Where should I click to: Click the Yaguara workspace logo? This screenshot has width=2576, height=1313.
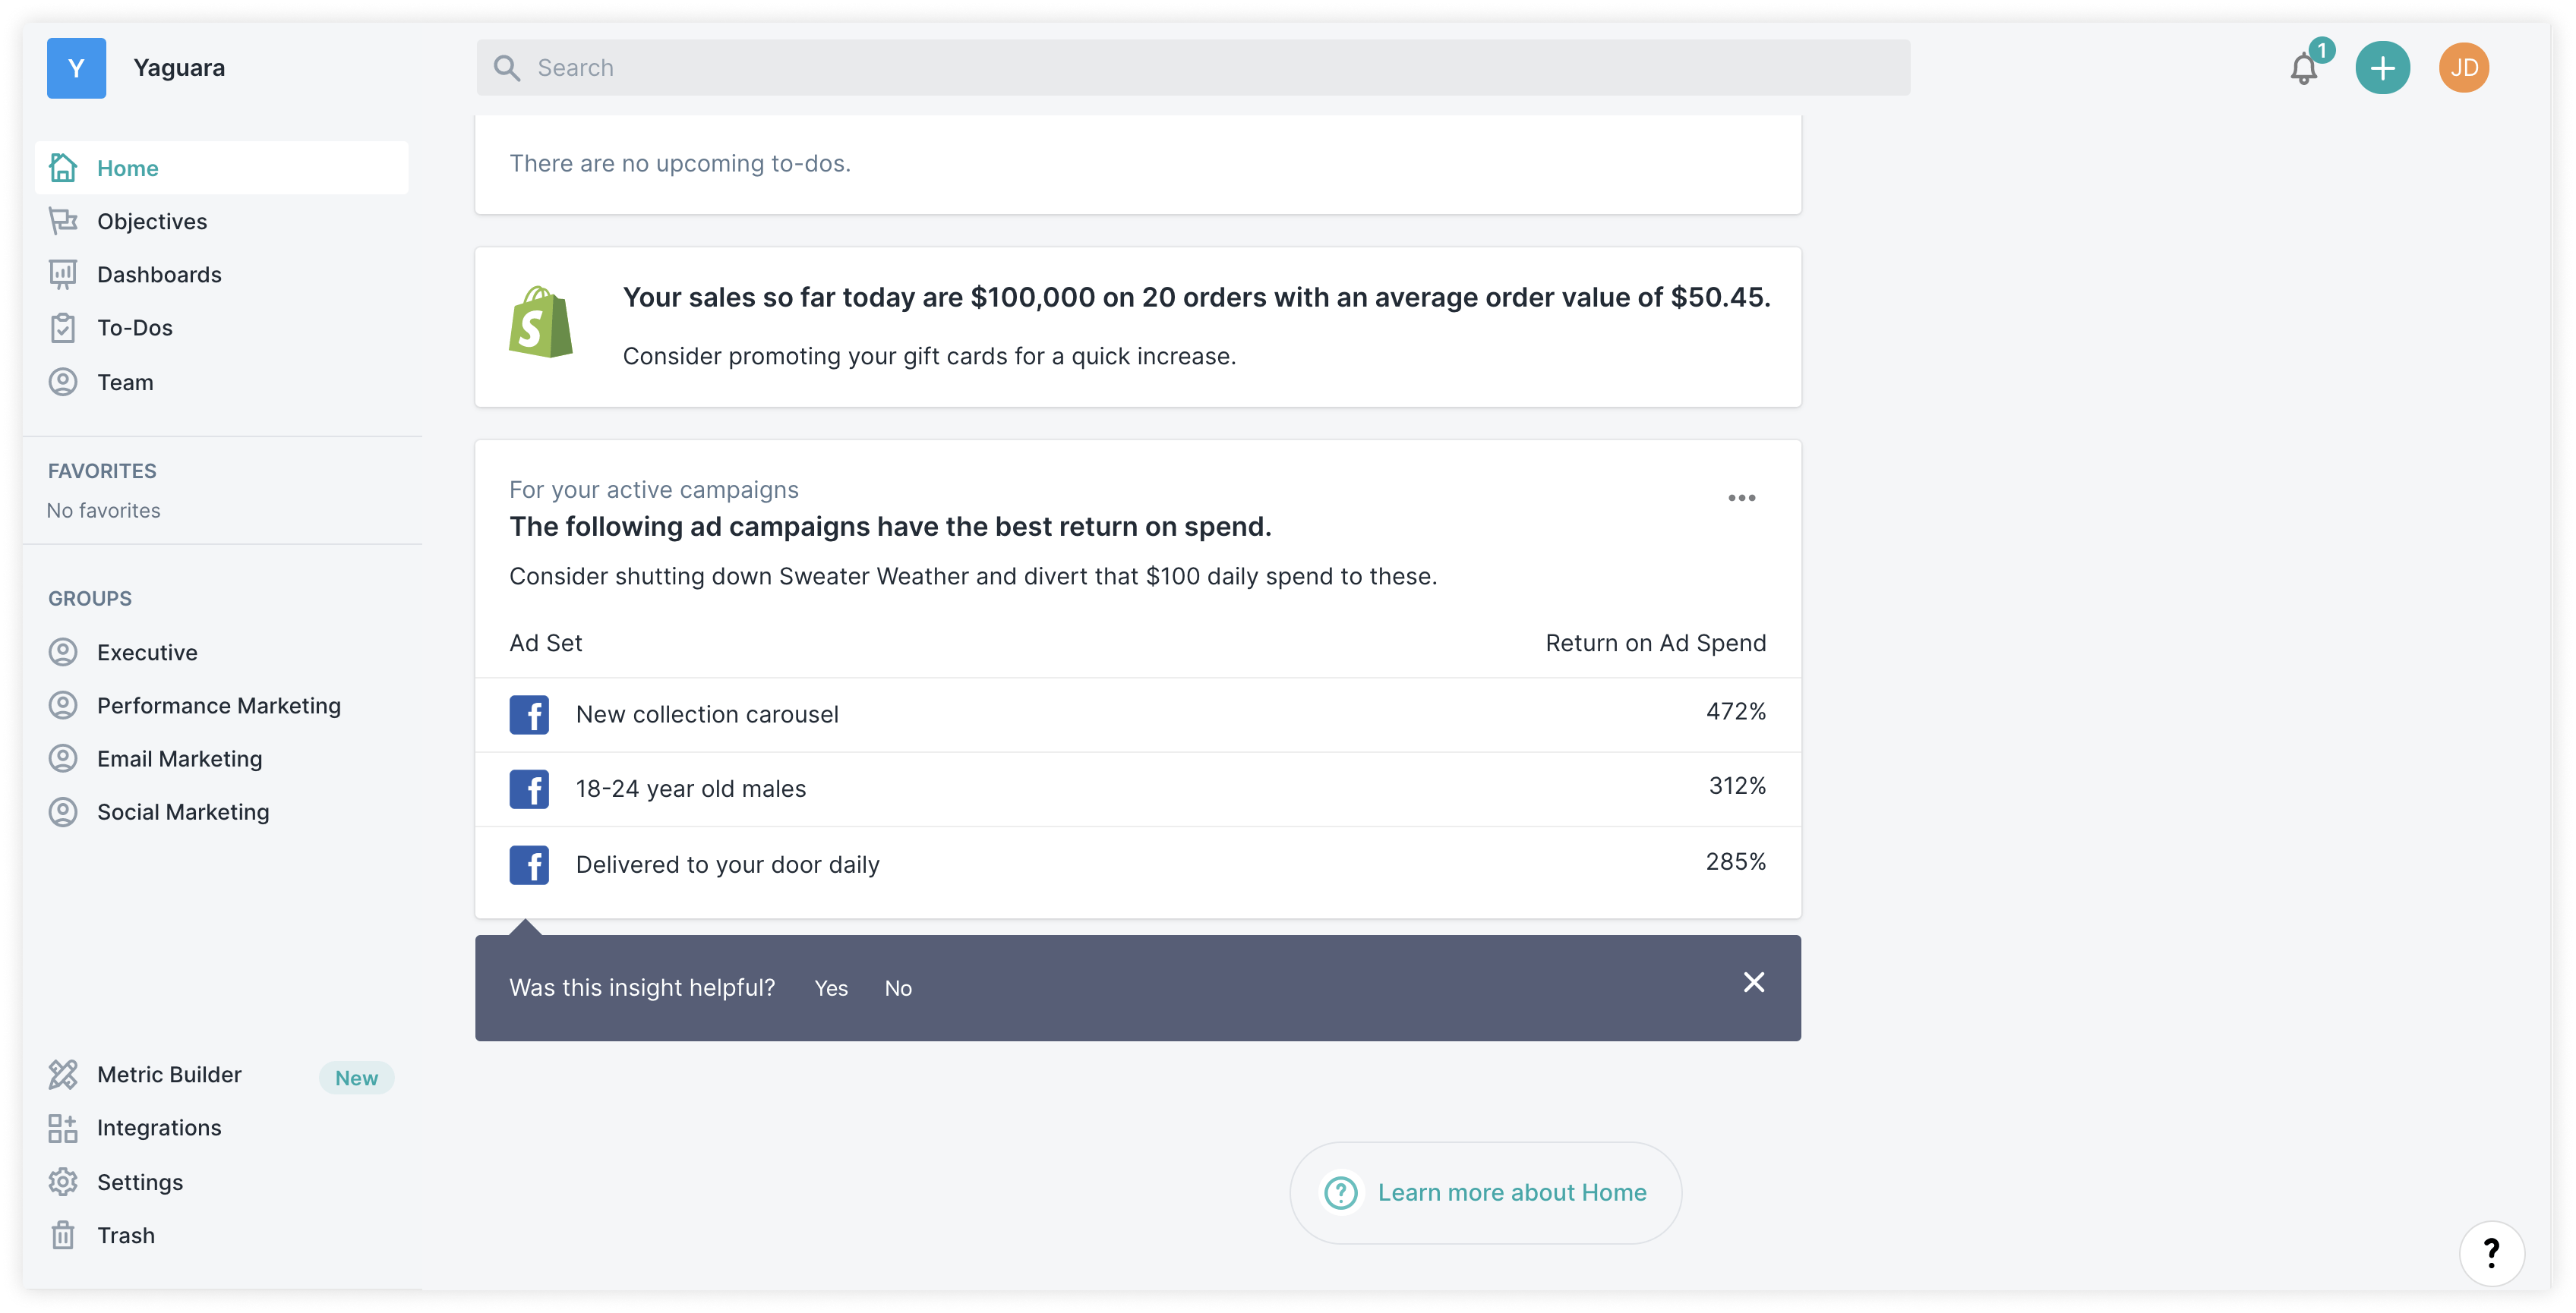click(76, 68)
